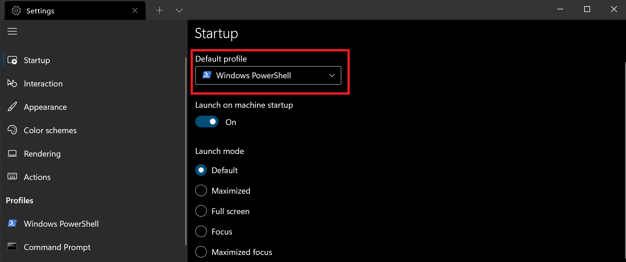The height and width of the screenshot is (262, 626).
Task: Click the Interaction cursor icon
Action: tap(12, 84)
